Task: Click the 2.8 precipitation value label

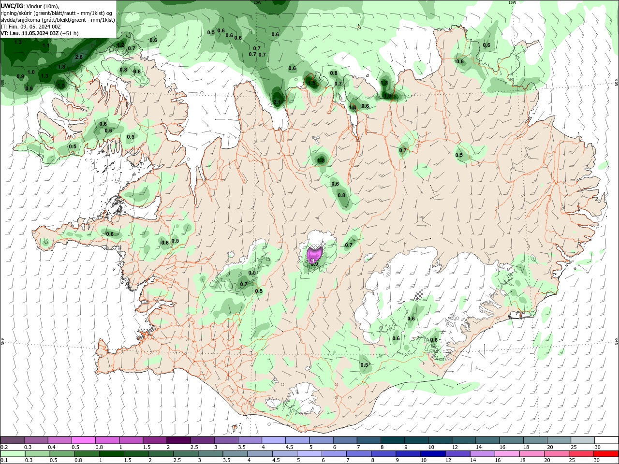Action: (79, 57)
